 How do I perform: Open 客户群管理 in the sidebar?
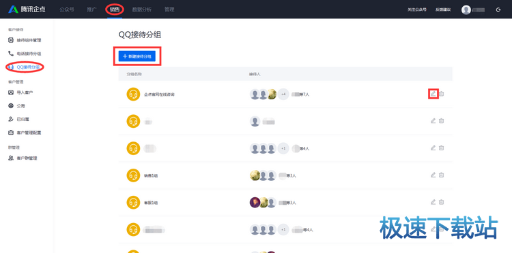(x=23, y=158)
